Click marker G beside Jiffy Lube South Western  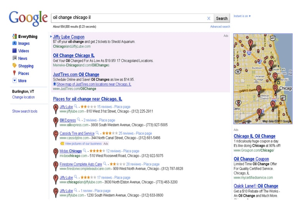(56, 192)
